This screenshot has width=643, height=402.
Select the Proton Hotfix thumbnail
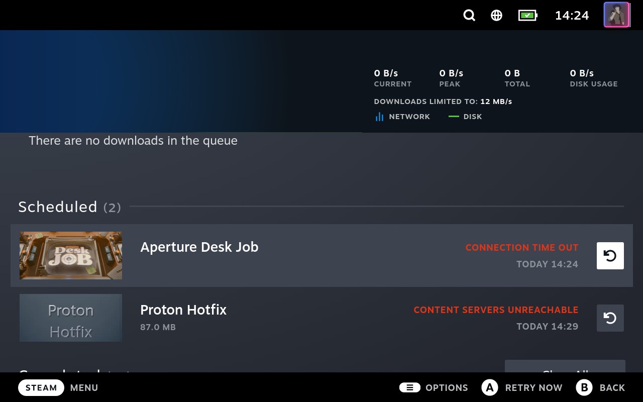[x=71, y=318]
